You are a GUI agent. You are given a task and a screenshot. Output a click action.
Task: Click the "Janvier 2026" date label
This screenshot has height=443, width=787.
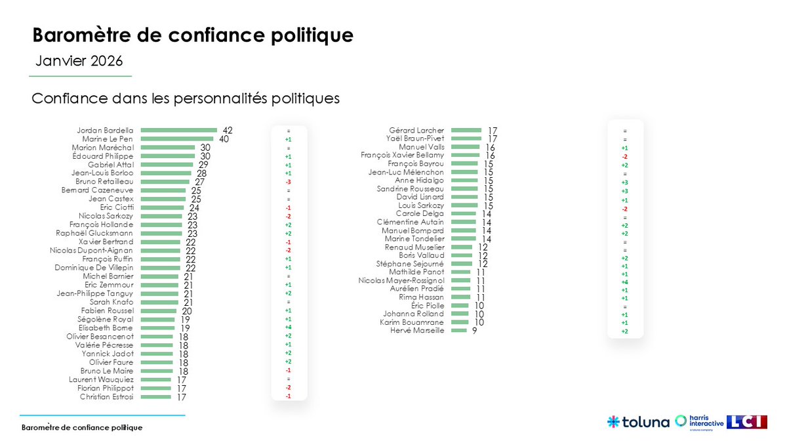[x=79, y=60]
